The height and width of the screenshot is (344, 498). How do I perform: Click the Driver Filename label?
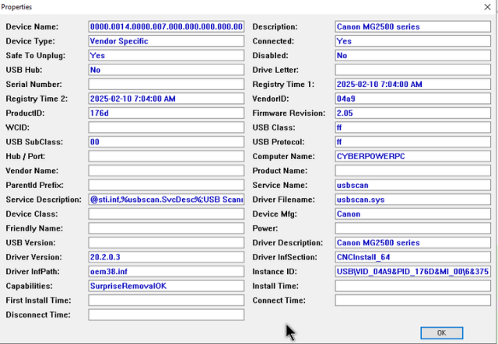283,200
